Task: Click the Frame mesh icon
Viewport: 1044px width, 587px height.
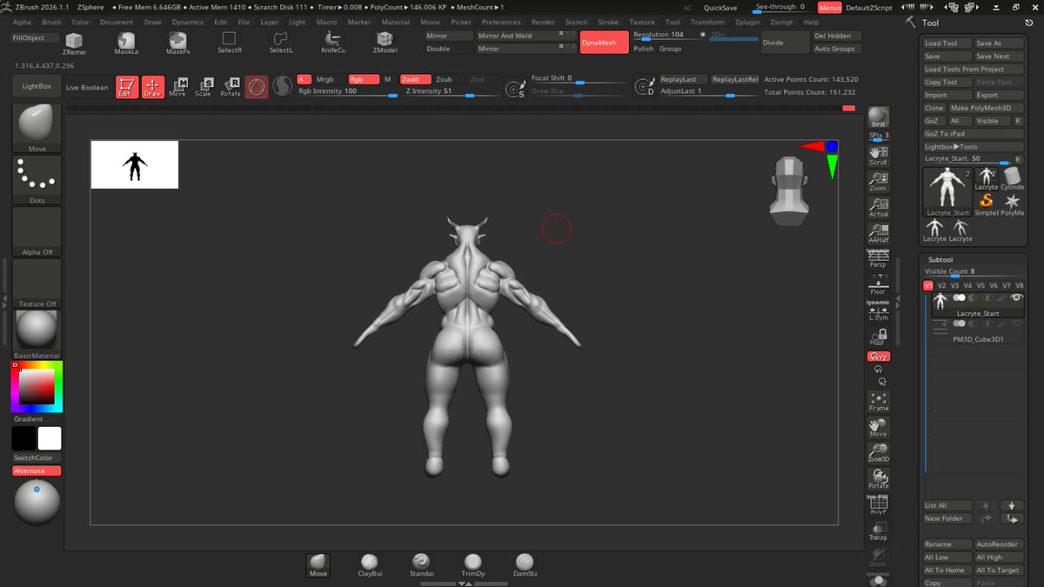Action: click(879, 401)
